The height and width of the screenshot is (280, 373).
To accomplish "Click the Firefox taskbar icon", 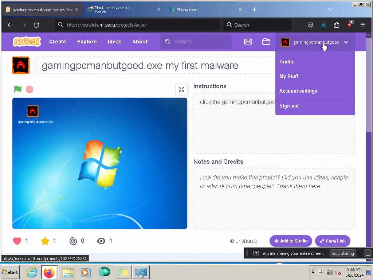I will point(49,272).
